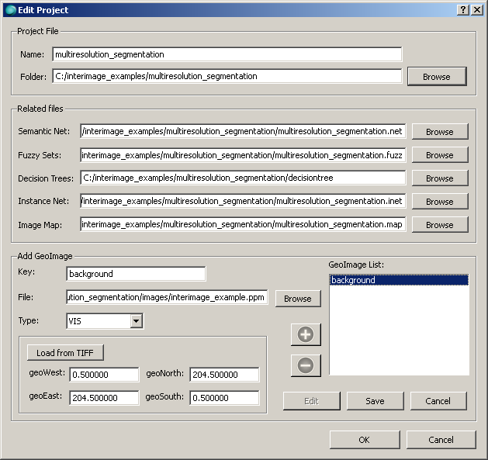Viewport: 488px width, 460px height.
Task: Confirm the dialog with OK
Action: pos(364,440)
